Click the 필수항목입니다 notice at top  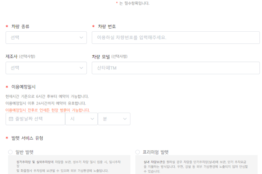click(133, 3)
